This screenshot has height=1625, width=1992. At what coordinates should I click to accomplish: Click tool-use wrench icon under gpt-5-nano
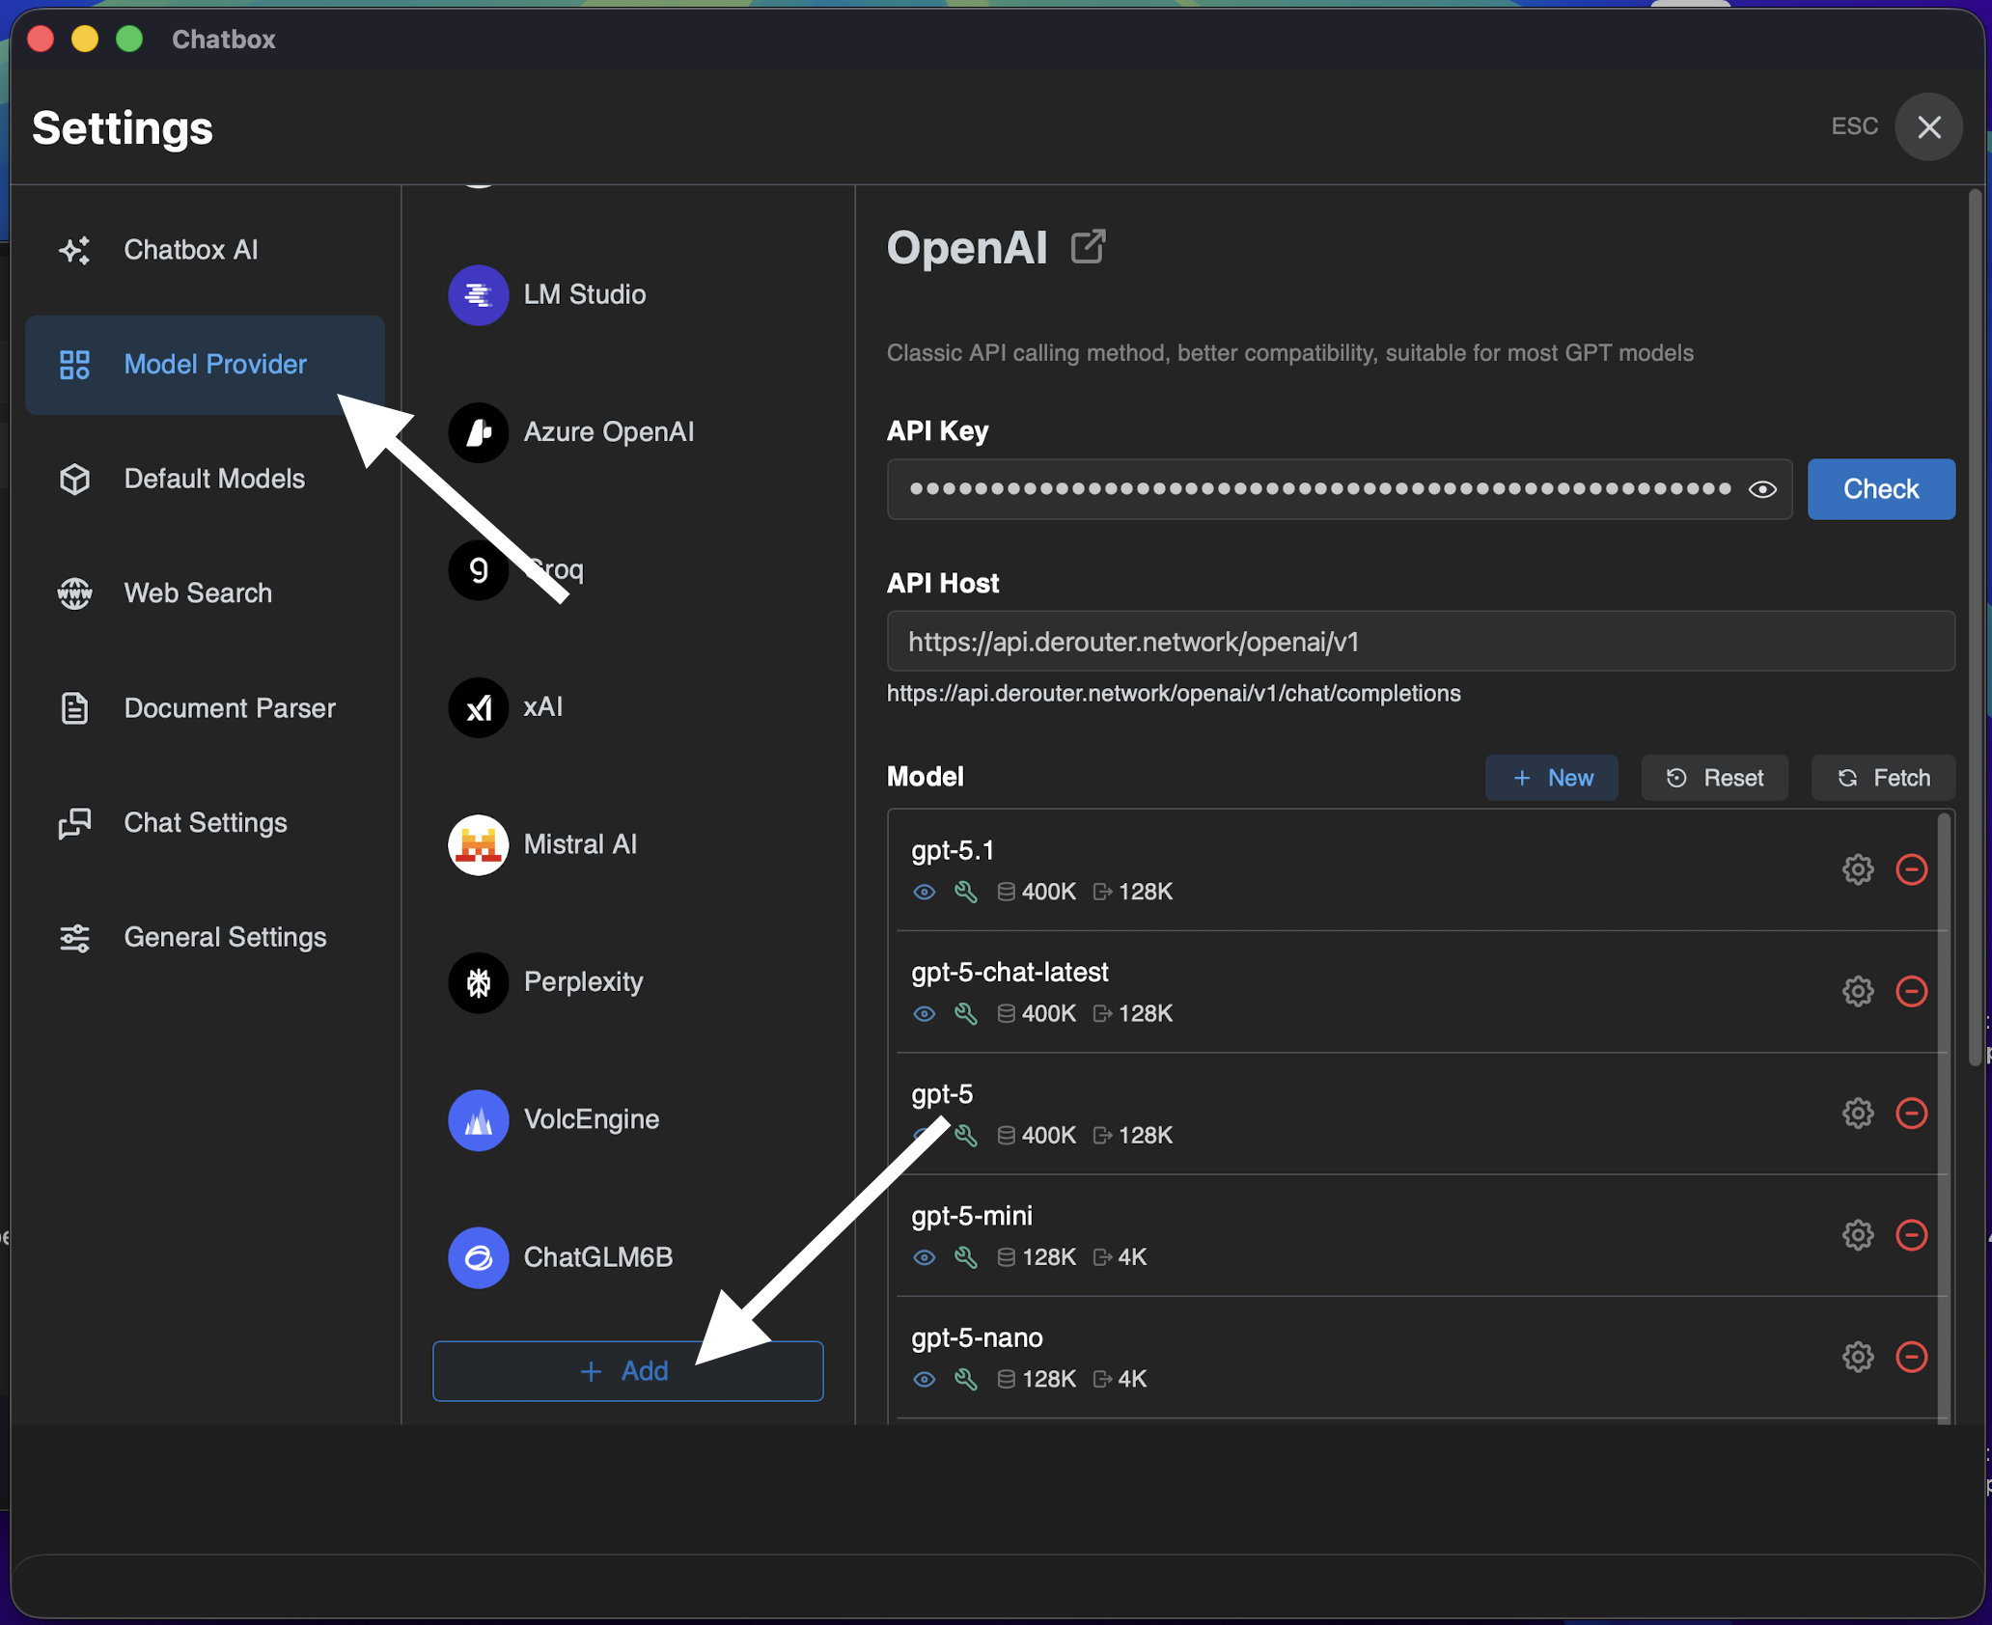965,1379
